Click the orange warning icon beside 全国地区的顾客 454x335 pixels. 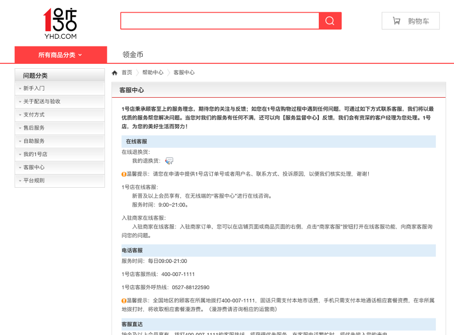[x=124, y=301]
